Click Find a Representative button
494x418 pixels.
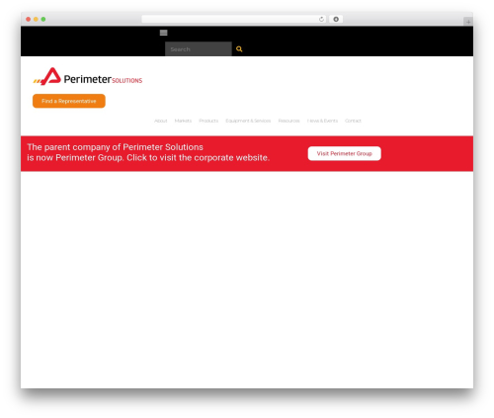click(69, 101)
